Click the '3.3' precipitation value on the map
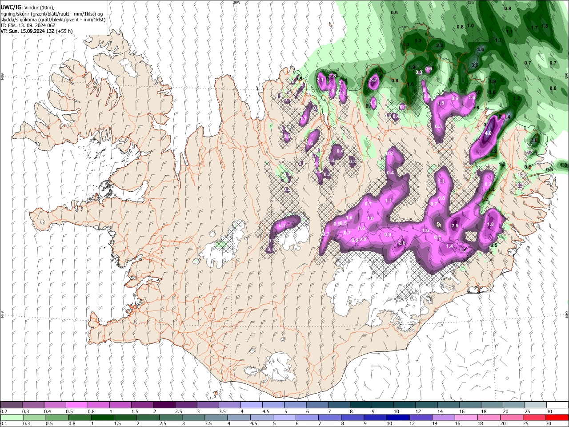 (x=418, y=40)
